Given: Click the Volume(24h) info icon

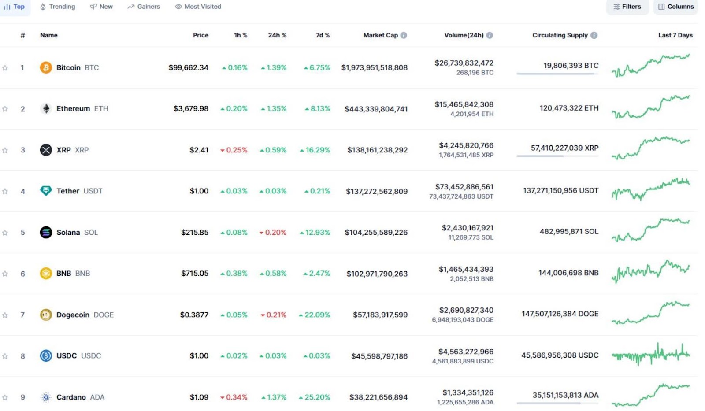Looking at the screenshot, I should point(490,35).
